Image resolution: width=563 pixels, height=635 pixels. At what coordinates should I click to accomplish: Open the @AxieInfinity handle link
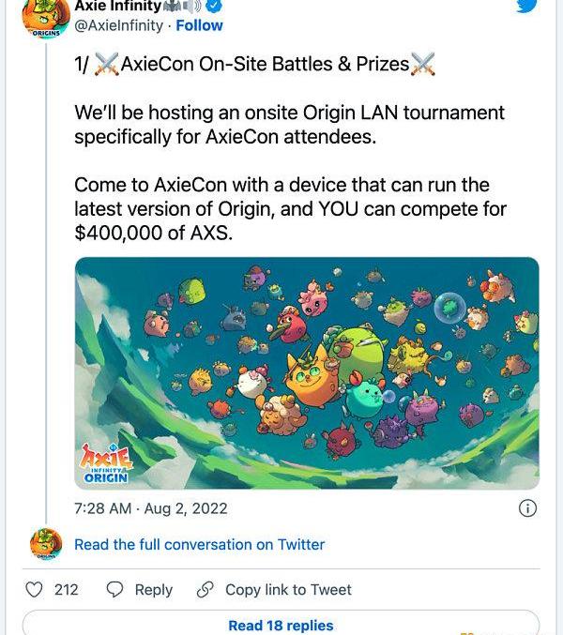[x=118, y=25]
